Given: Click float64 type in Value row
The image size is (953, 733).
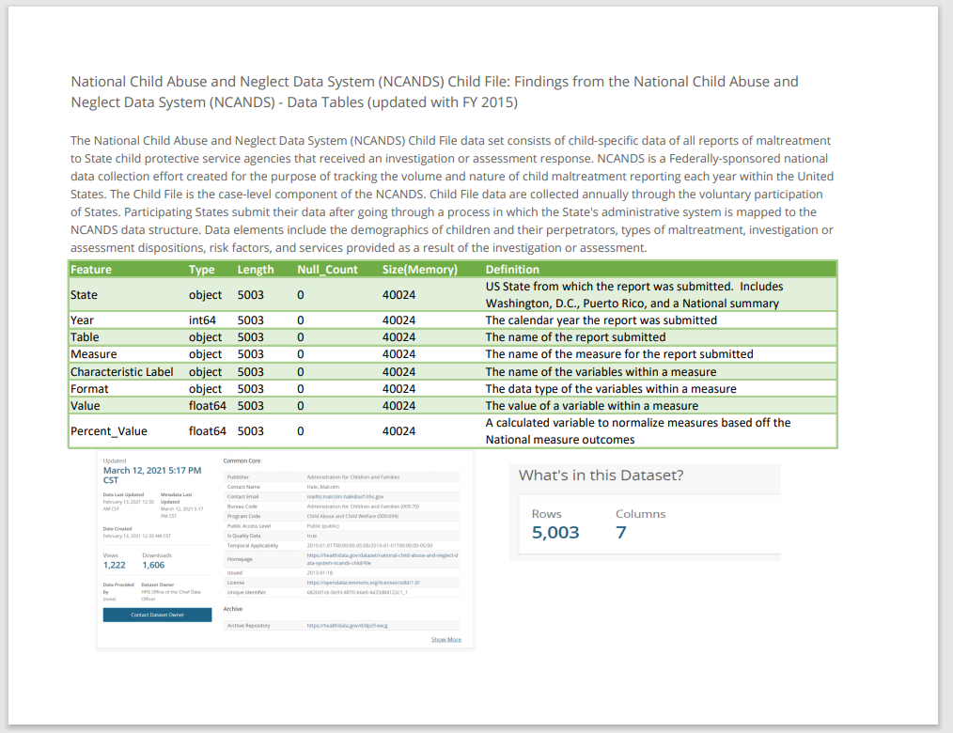Looking at the screenshot, I should (x=208, y=406).
